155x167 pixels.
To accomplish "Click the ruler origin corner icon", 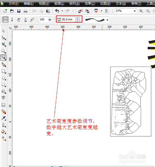I will tap(10, 28).
